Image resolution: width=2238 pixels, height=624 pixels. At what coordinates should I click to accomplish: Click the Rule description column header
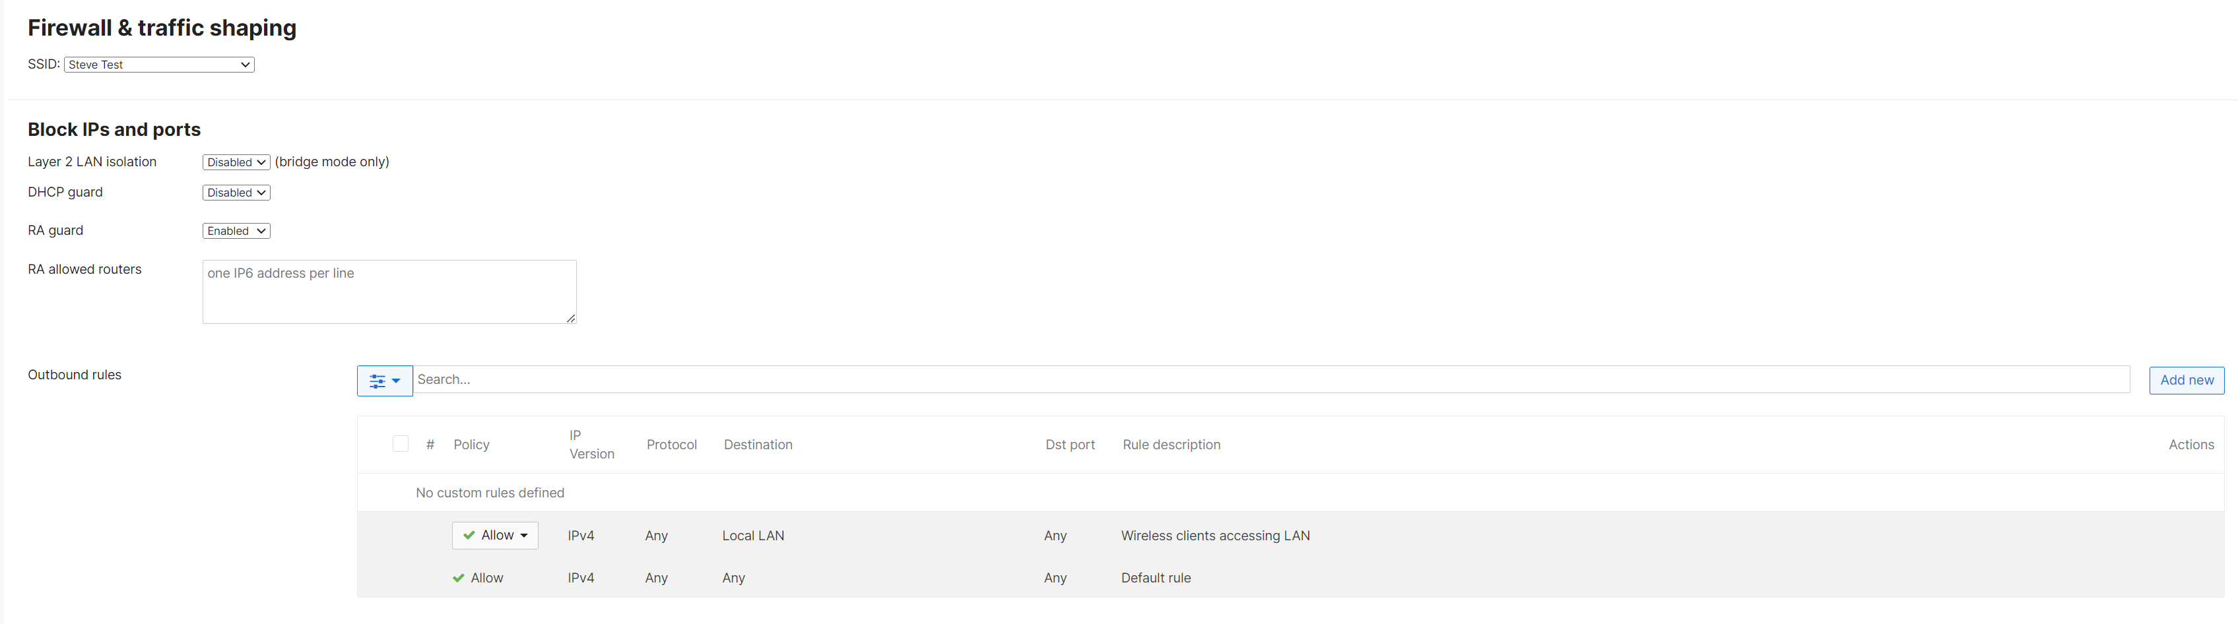tap(1170, 445)
